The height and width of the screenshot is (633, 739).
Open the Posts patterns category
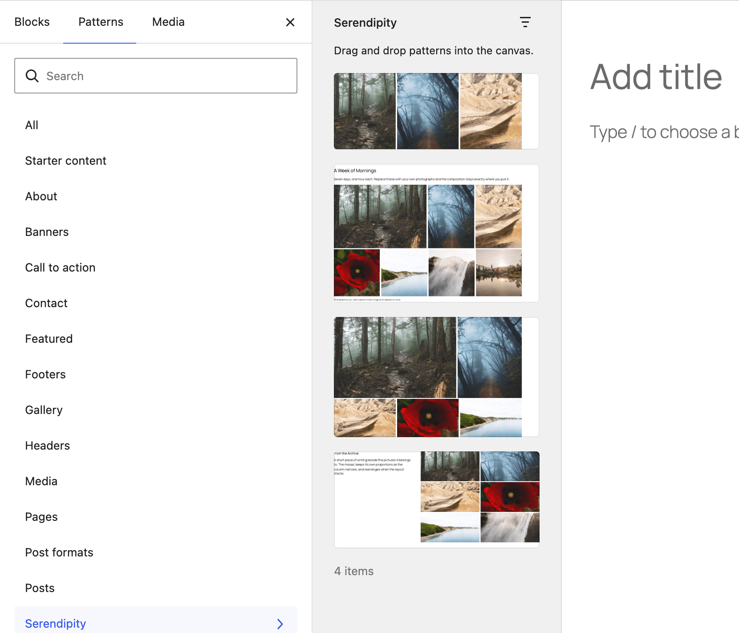pyautogui.click(x=156, y=588)
